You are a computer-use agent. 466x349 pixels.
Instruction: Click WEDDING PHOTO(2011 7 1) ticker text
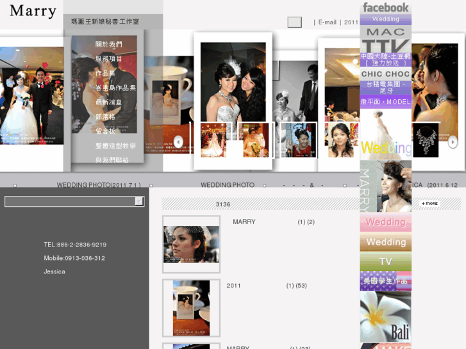[x=99, y=185]
